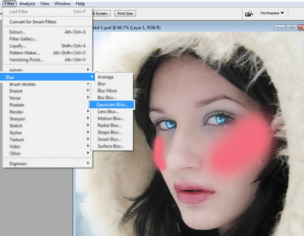
Task: Open the Liquify filter
Action: [x=18, y=46]
